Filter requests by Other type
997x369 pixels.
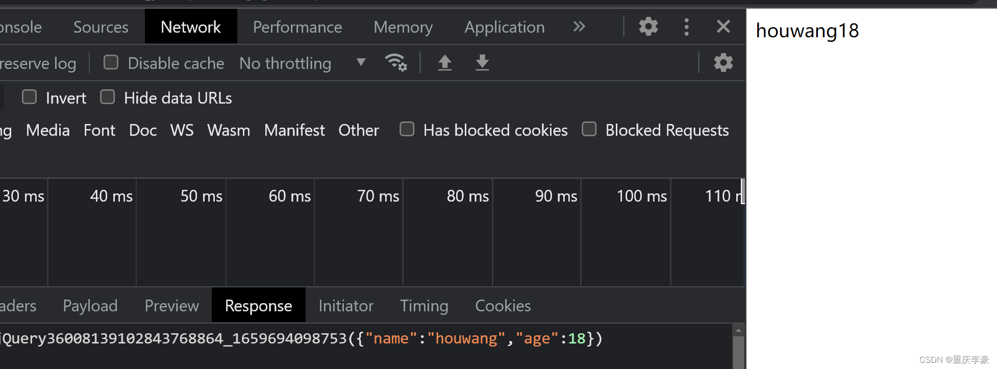pos(359,131)
